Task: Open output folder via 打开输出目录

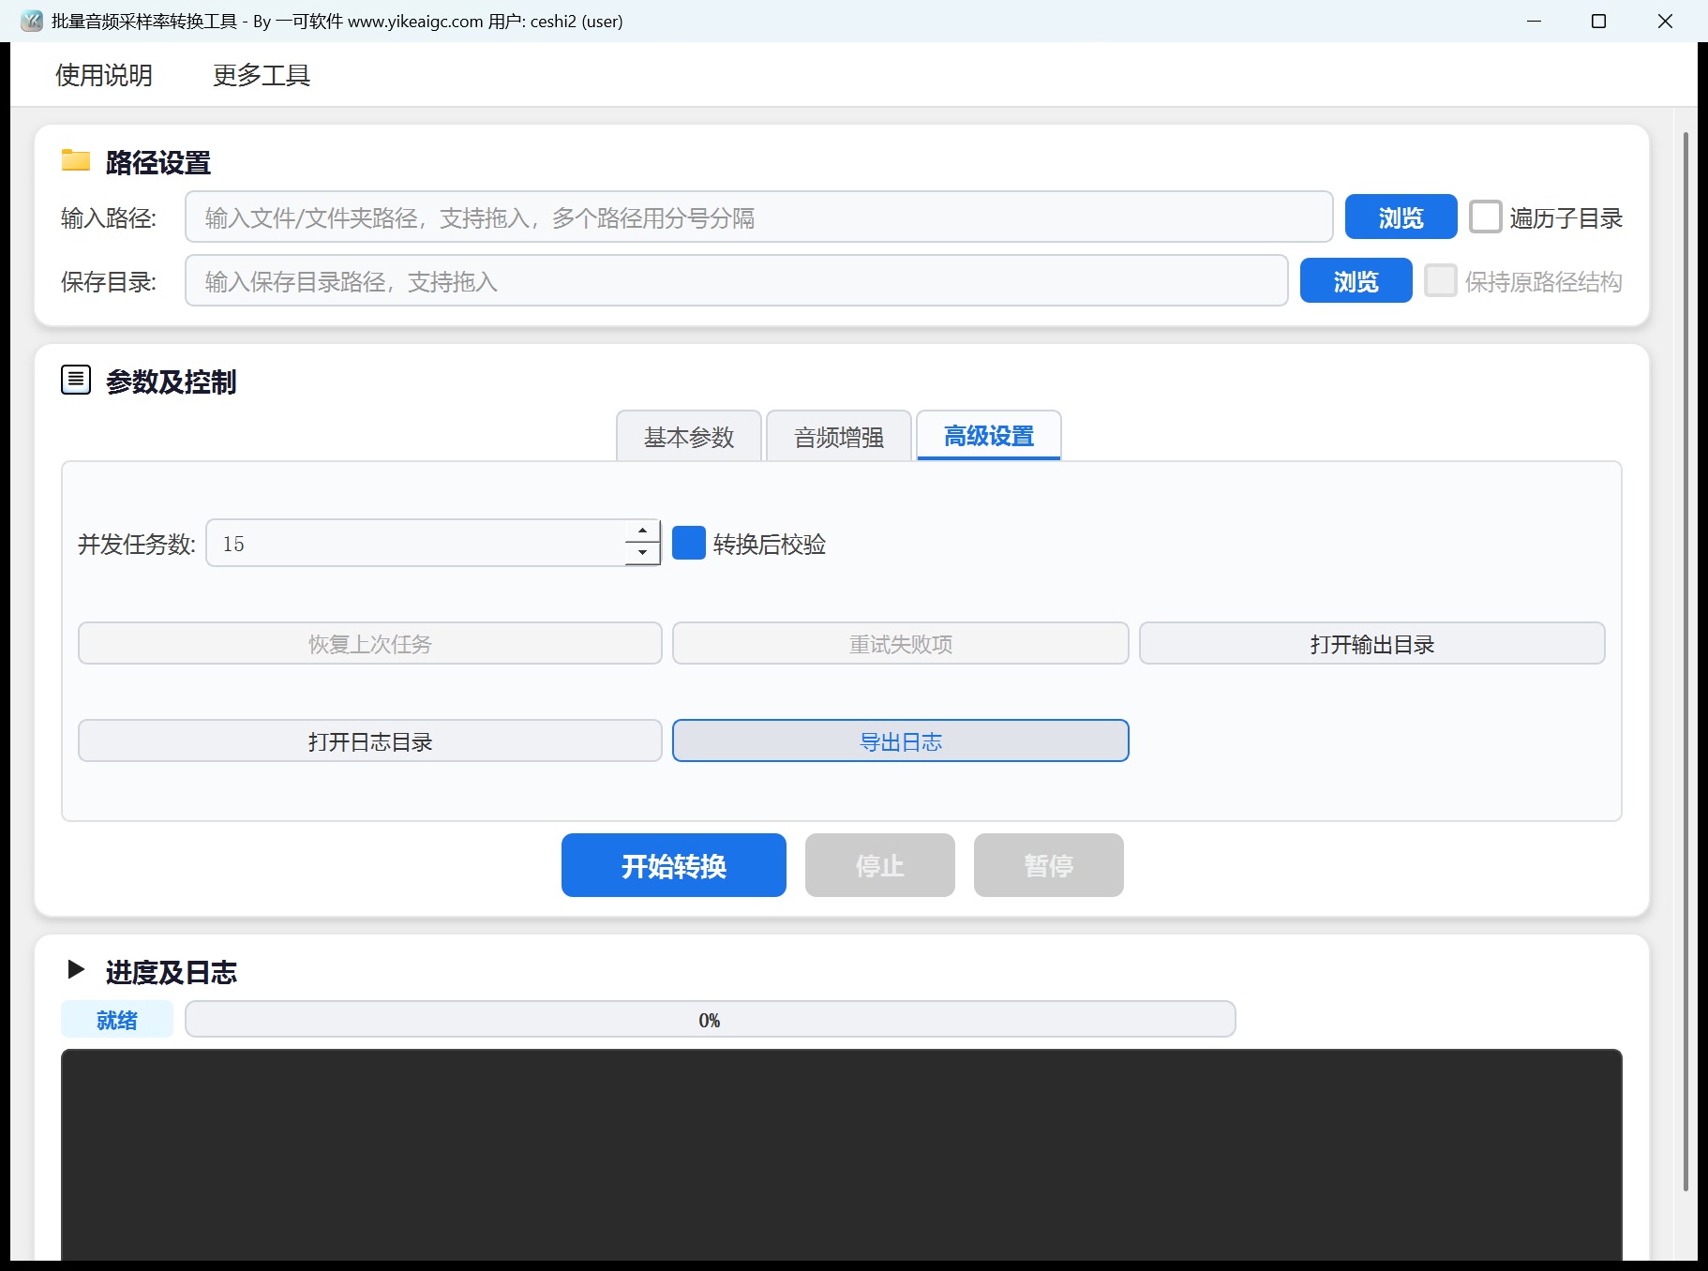Action: (1372, 643)
